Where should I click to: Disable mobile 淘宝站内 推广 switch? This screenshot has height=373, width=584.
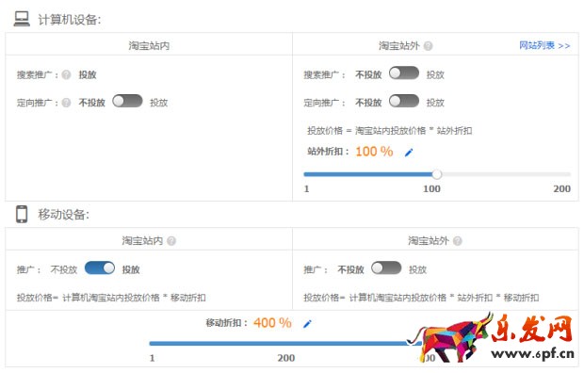100,268
